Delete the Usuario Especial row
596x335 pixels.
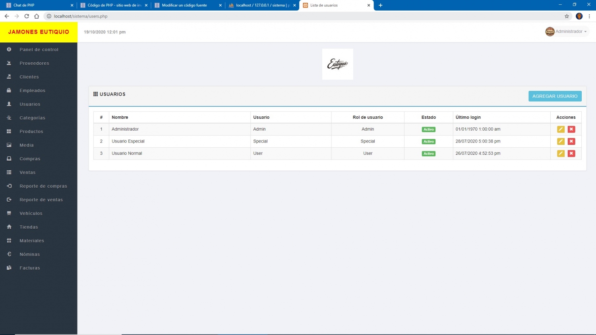[571, 141]
